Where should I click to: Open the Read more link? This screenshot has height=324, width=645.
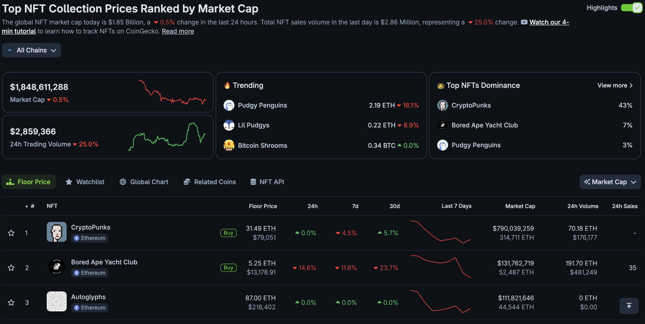click(x=178, y=31)
